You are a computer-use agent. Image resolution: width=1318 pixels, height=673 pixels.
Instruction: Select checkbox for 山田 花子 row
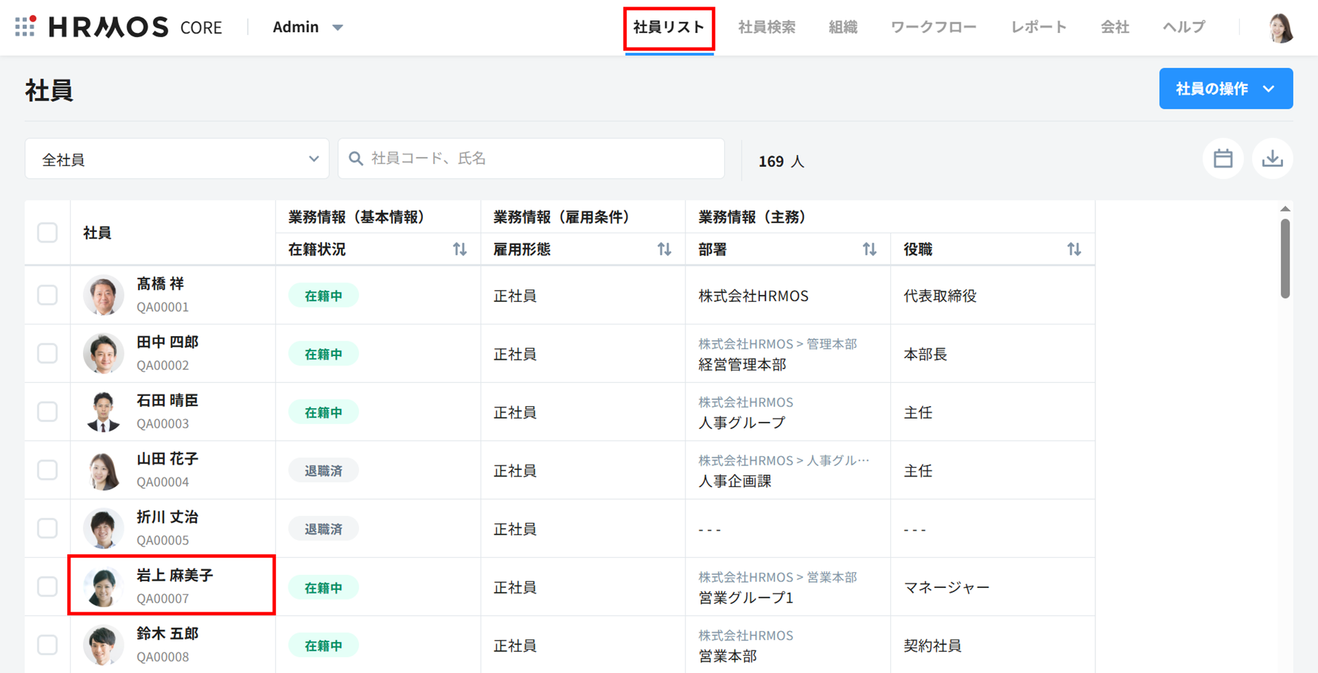(x=47, y=470)
